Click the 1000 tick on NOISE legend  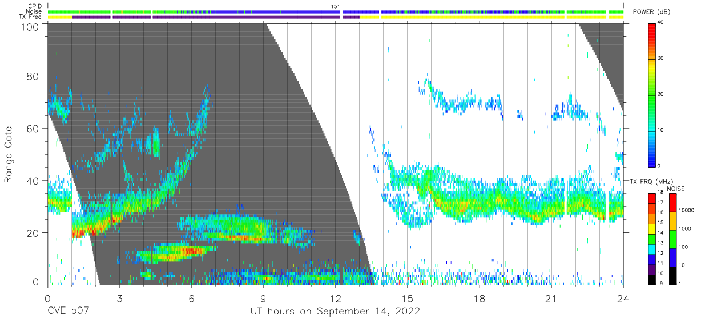[x=685, y=228]
